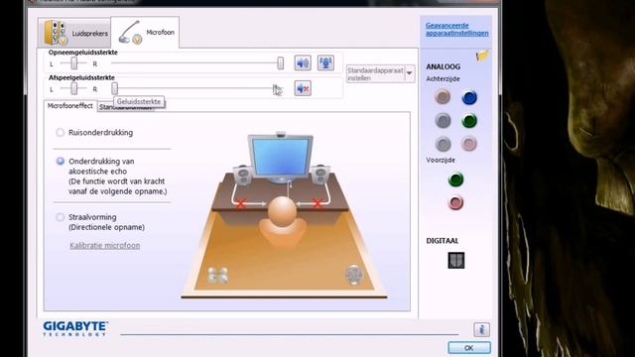The image size is (635, 357).
Task: Click the GIGABYTE Technology logo
Action: click(75, 328)
